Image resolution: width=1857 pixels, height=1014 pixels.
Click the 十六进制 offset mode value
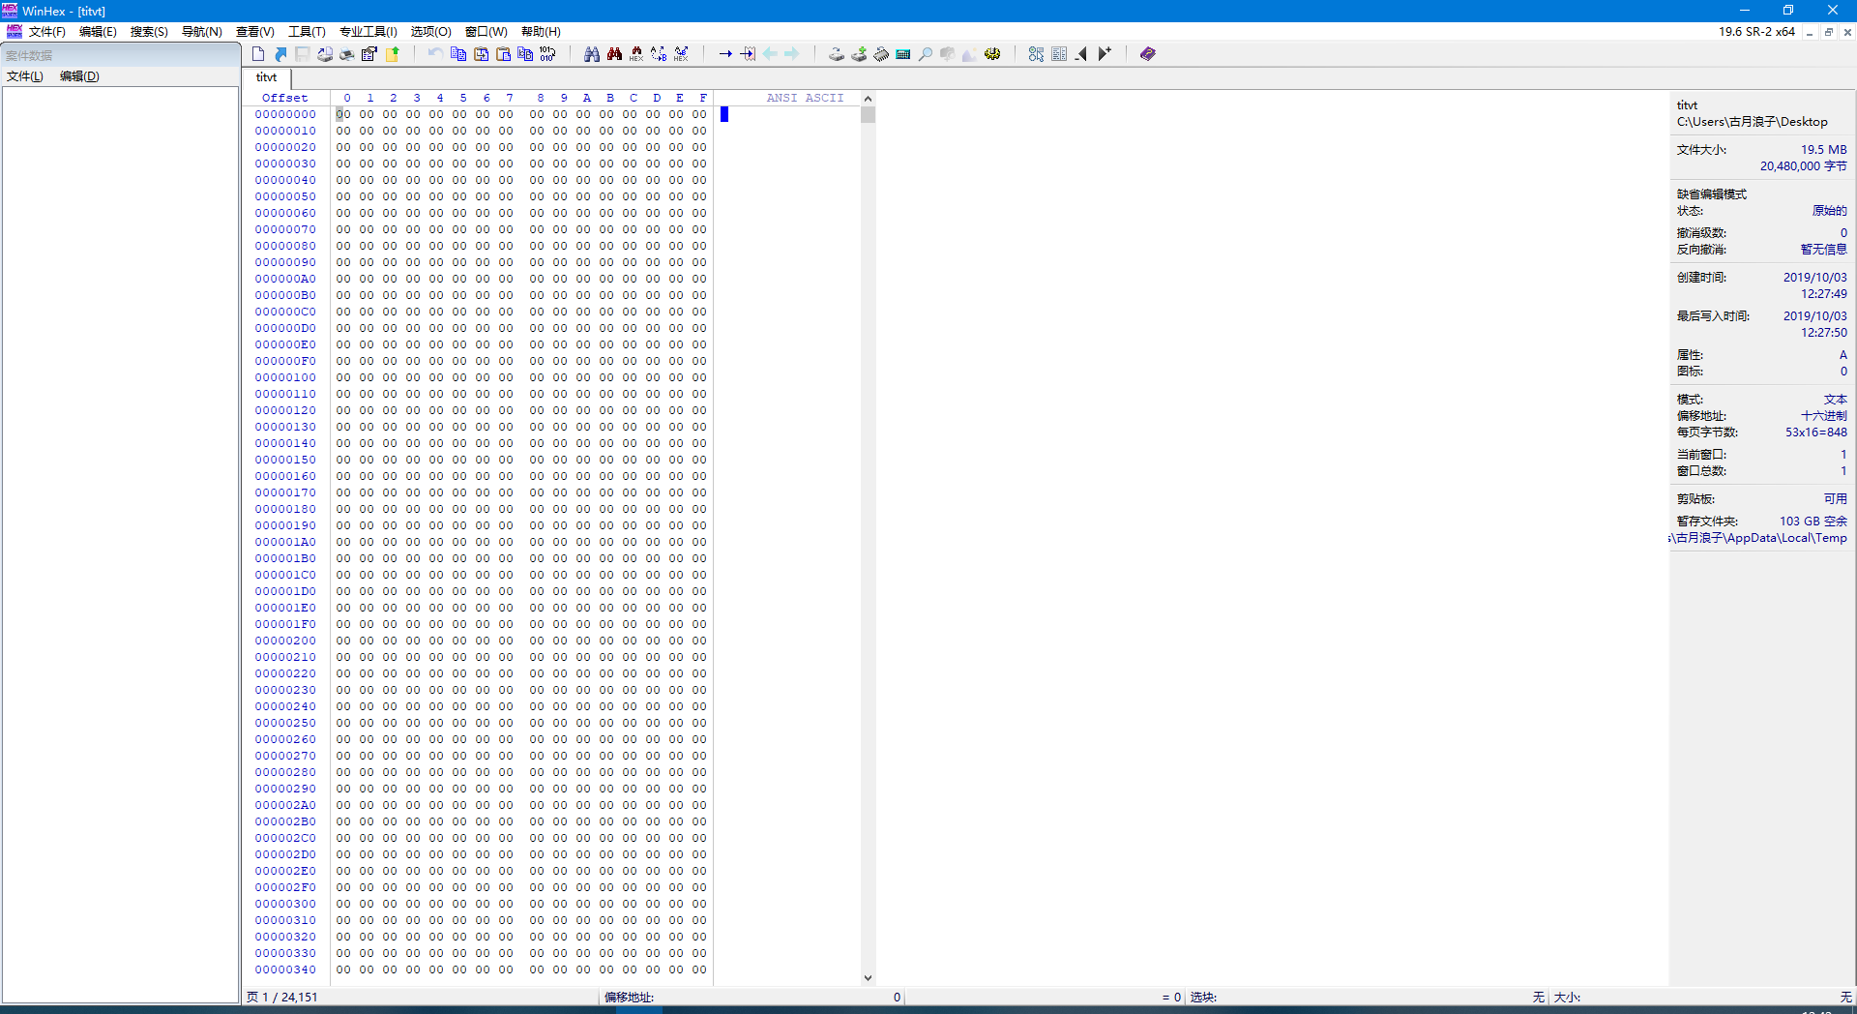pos(1823,416)
